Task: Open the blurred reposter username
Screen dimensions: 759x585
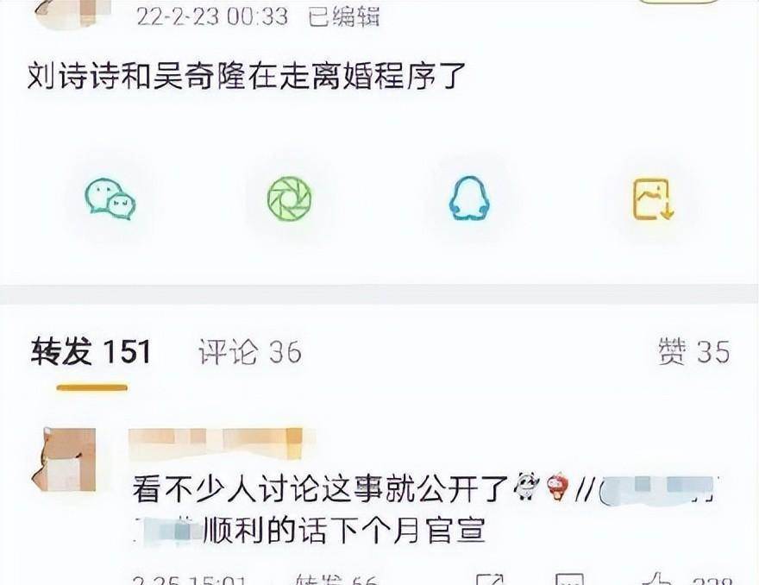Action: 216,443
